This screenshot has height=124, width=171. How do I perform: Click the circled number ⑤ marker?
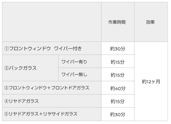[x=6, y=114]
